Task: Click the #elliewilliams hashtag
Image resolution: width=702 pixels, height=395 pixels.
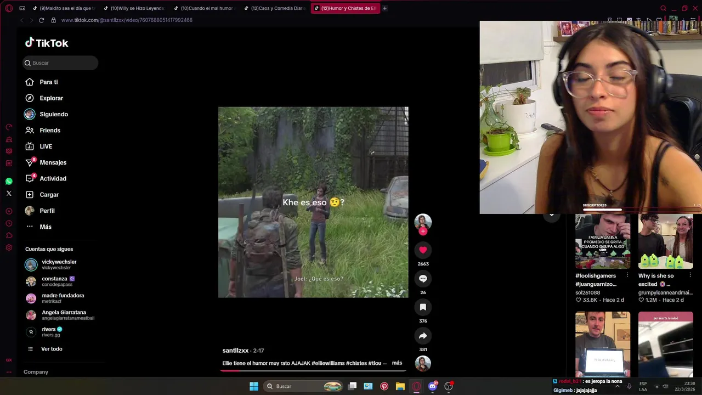Action: coord(328,363)
